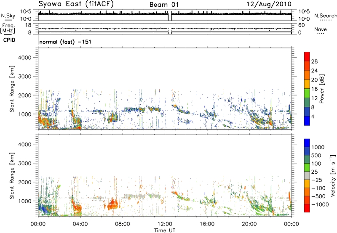Click the "500" label on the velocity colorbar
337x233 pixels.
[x=317, y=156]
